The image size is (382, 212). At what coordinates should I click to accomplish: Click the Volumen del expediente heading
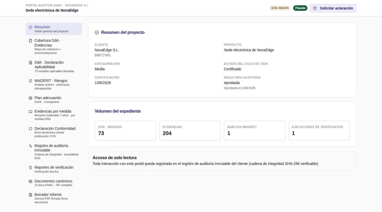(118, 111)
